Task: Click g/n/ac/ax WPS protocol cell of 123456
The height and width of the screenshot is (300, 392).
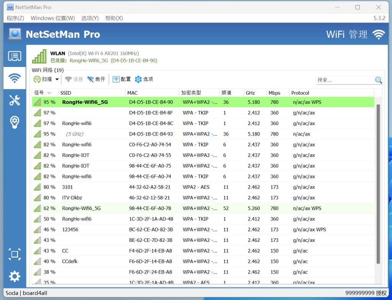Action: [x=309, y=230]
